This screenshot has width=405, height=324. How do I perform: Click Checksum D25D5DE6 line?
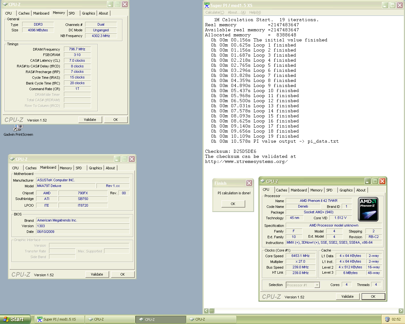(231, 151)
